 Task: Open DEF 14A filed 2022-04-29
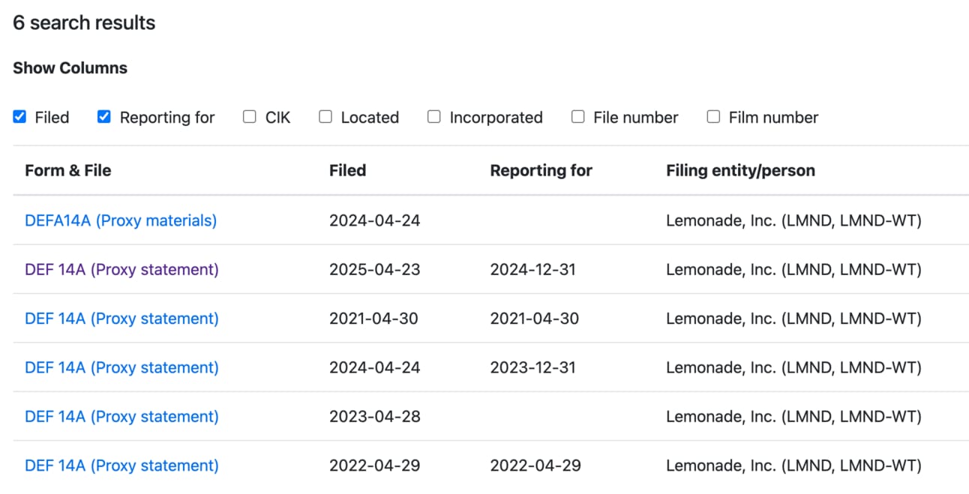tap(121, 466)
